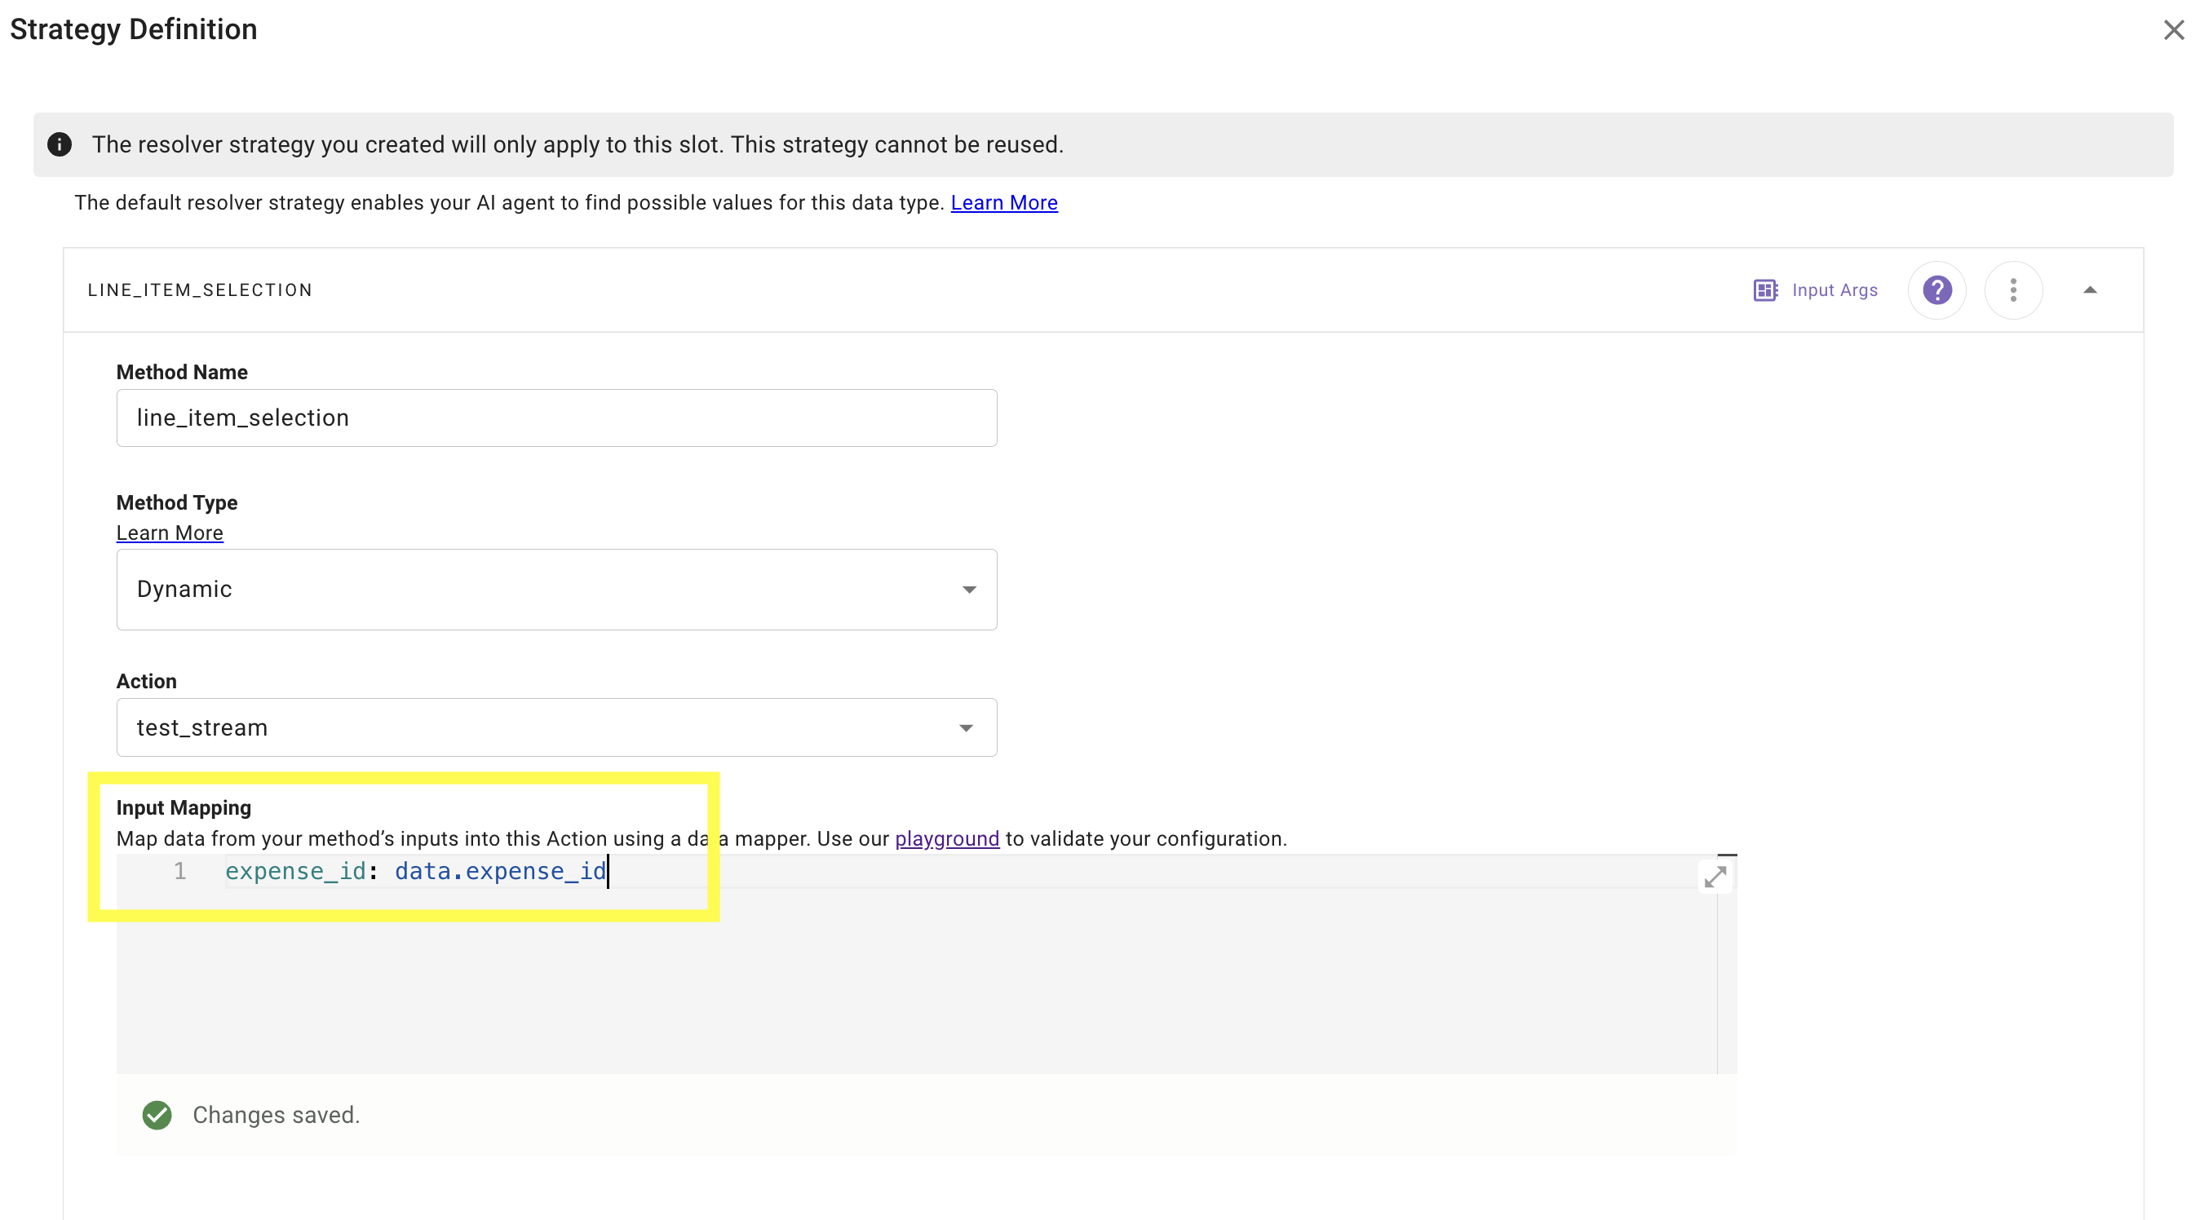Click the Method Name input field
The height and width of the screenshot is (1220, 2204).
pos(556,418)
